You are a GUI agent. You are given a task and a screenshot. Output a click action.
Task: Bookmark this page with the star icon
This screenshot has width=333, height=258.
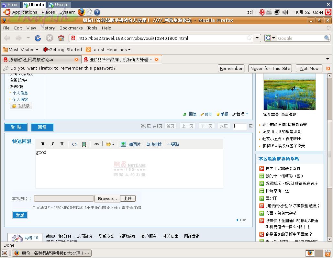coord(249,38)
